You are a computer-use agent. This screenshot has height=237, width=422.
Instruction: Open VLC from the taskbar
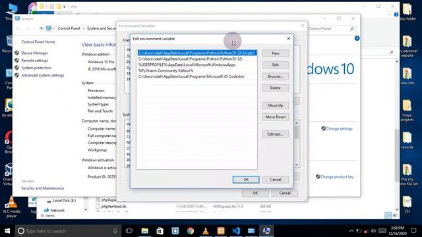206,231
